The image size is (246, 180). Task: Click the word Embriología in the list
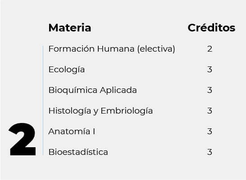tap(127, 111)
